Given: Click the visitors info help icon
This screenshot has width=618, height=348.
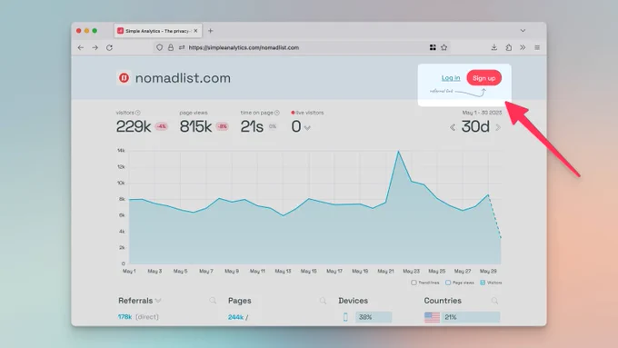Looking at the screenshot, I should click(x=138, y=113).
